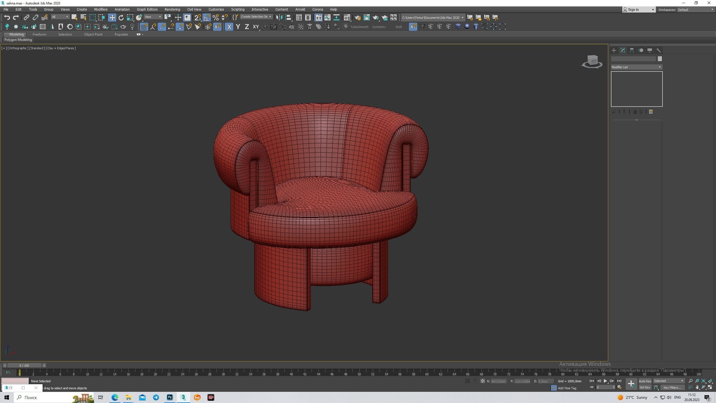Toggle Percent Snap on toolbar

pos(216,18)
